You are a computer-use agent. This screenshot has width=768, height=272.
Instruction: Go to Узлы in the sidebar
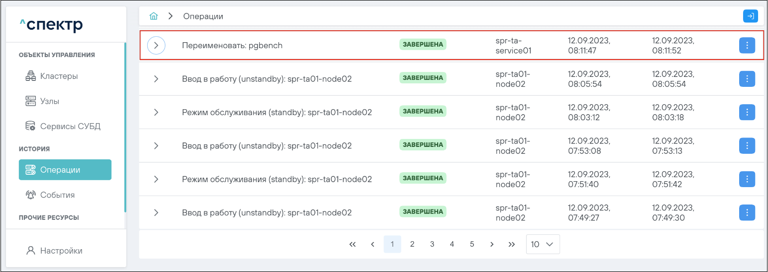(x=49, y=101)
